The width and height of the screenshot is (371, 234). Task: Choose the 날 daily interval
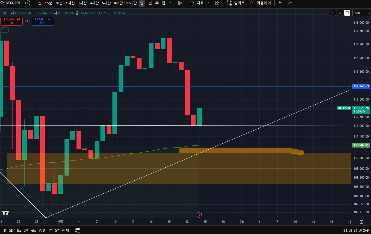point(142,3)
